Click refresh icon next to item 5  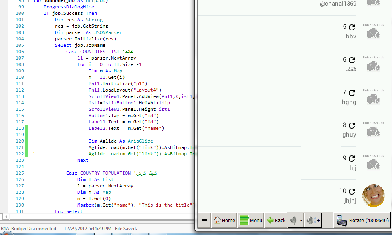click(352, 27)
